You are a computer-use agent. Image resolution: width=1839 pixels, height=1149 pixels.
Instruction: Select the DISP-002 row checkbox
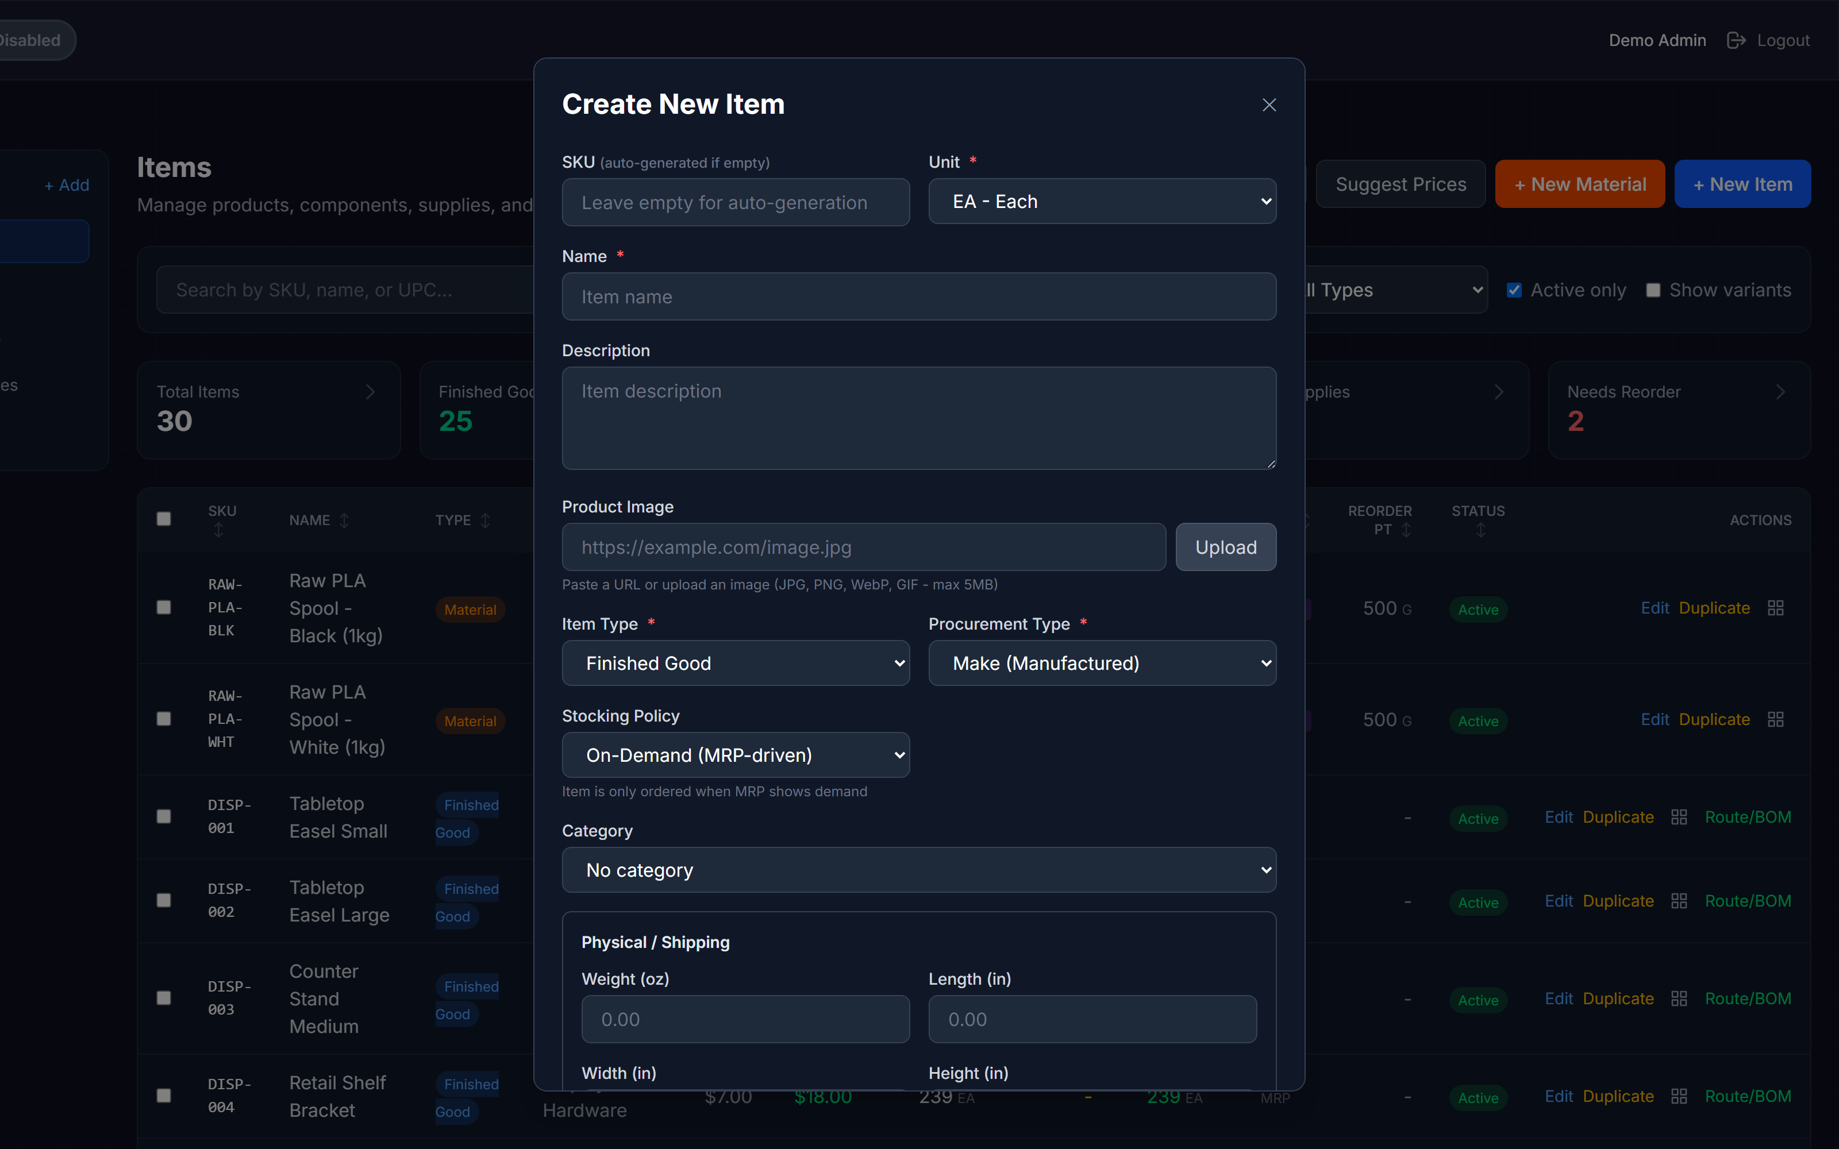pos(163,900)
